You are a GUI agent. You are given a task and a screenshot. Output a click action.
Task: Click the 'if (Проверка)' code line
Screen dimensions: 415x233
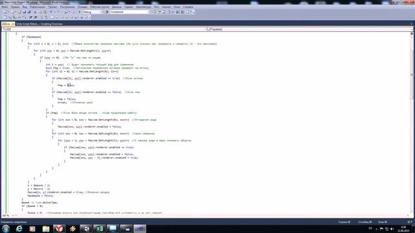coord(32,37)
